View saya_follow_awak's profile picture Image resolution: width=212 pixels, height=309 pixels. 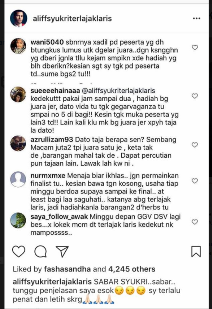[x=18, y=220]
